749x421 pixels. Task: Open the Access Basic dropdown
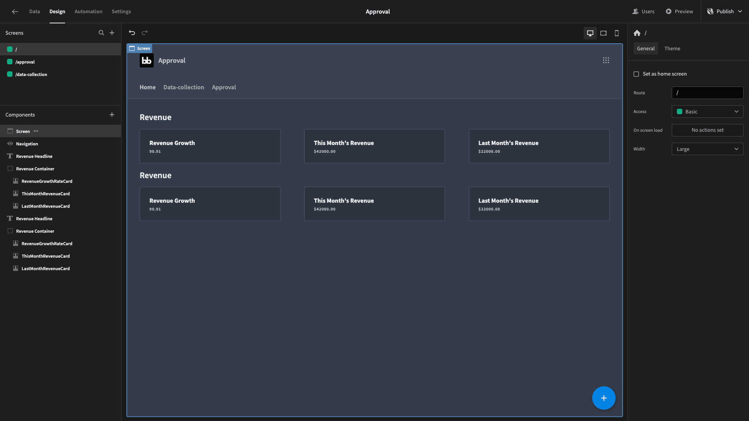[x=707, y=111]
